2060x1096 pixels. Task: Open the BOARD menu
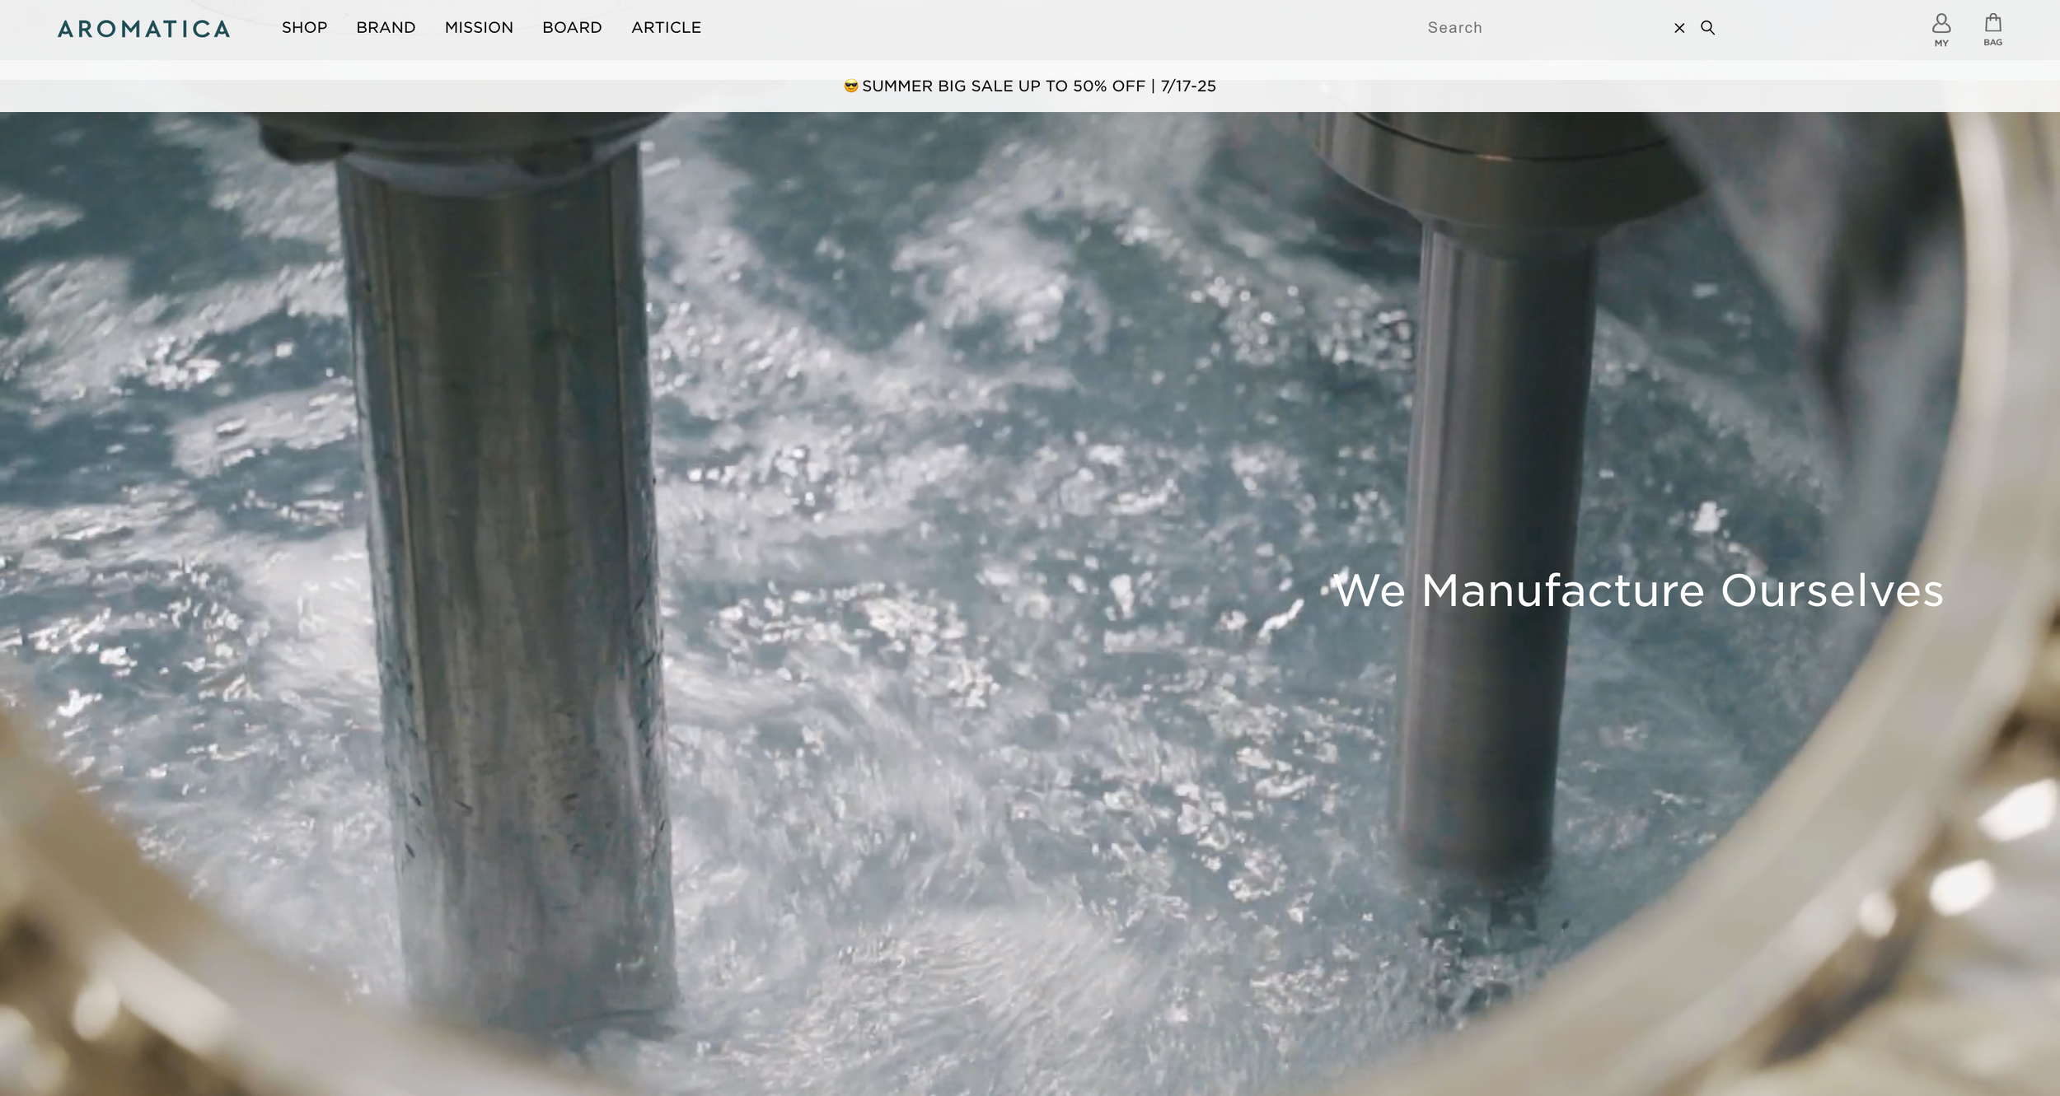(572, 28)
